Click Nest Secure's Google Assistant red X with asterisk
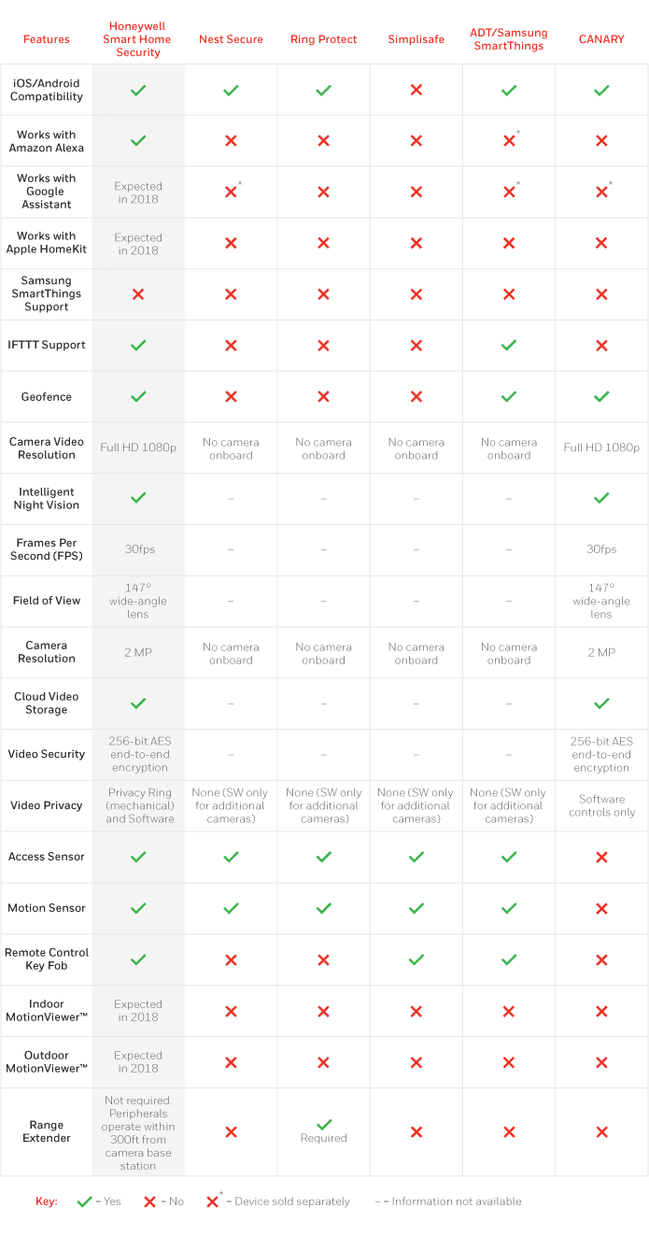 click(x=233, y=191)
